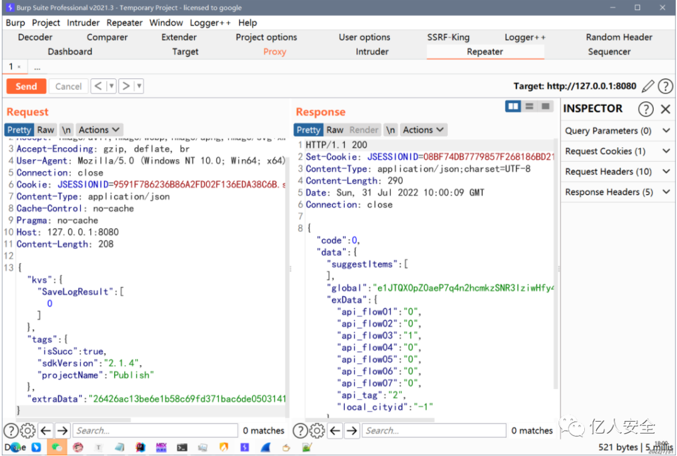Open the Sequencer tab
The width and height of the screenshot is (677, 456).
pyautogui.click(x=609, y=52)
